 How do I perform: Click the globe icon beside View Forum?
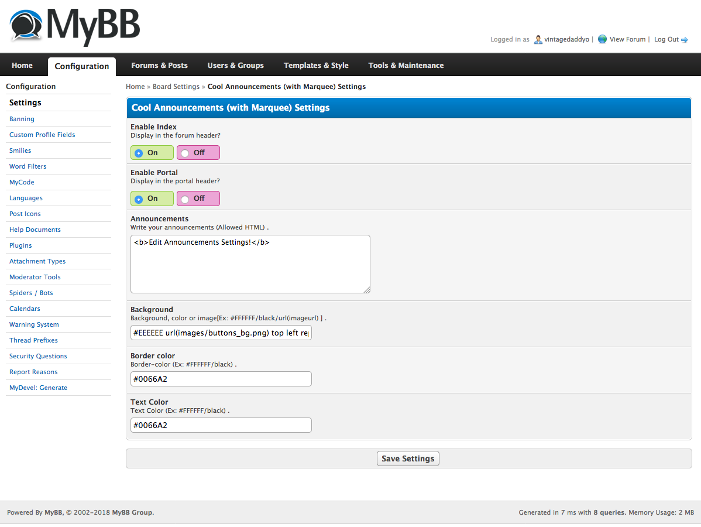coord(602,39)
